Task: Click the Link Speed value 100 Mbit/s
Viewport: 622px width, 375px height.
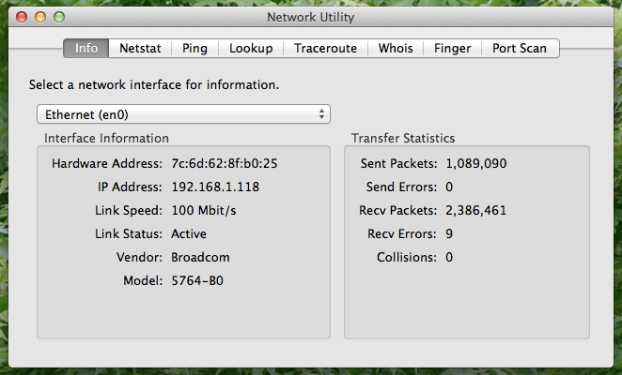Action: point(204,210)
